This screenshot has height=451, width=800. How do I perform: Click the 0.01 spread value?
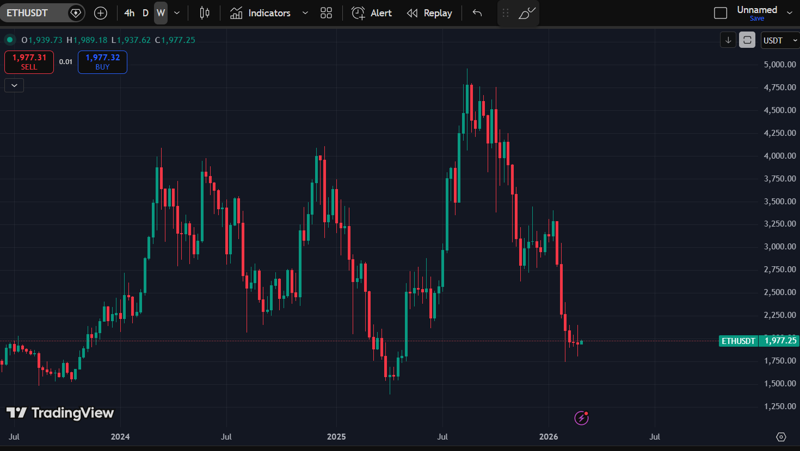tap(66, 62)
